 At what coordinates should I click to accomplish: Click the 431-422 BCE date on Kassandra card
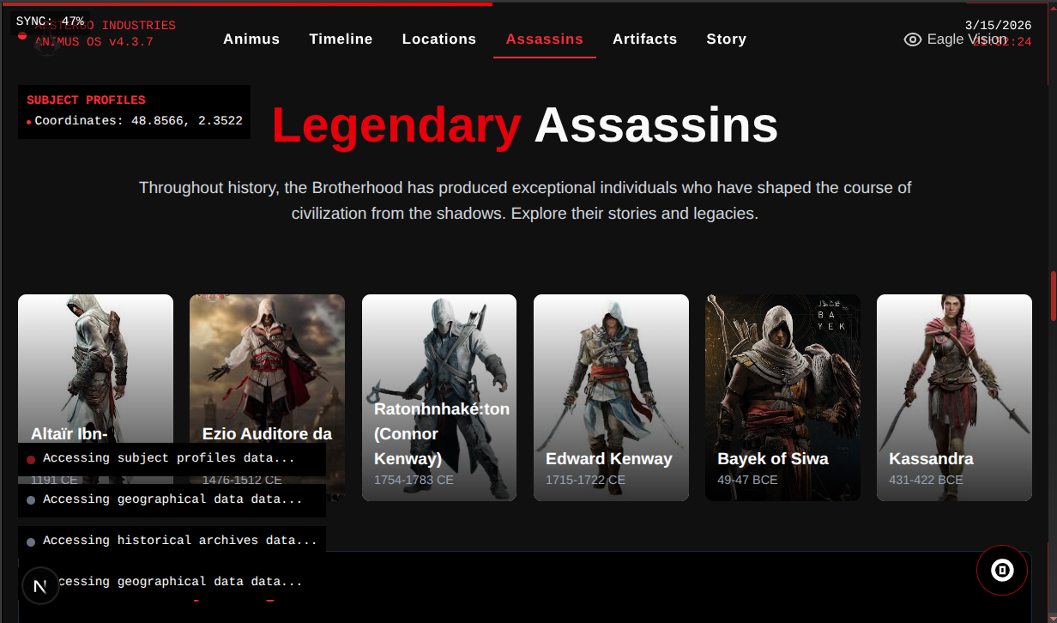tap(926, 480)
